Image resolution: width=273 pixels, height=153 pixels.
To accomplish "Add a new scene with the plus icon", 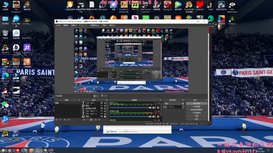I will click(56, 120).
